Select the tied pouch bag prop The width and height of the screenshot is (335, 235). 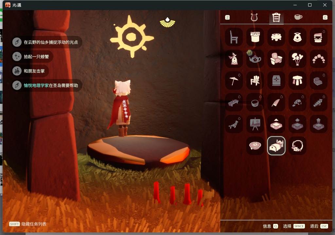pos(297,37)
